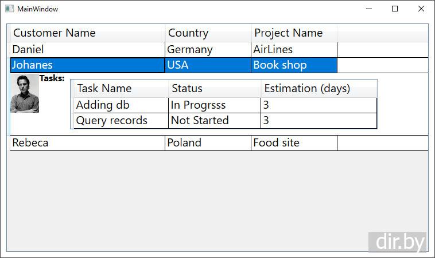
Task: Click the AirLines project cell
Action: pyautogui.click(x=273, y=50)
